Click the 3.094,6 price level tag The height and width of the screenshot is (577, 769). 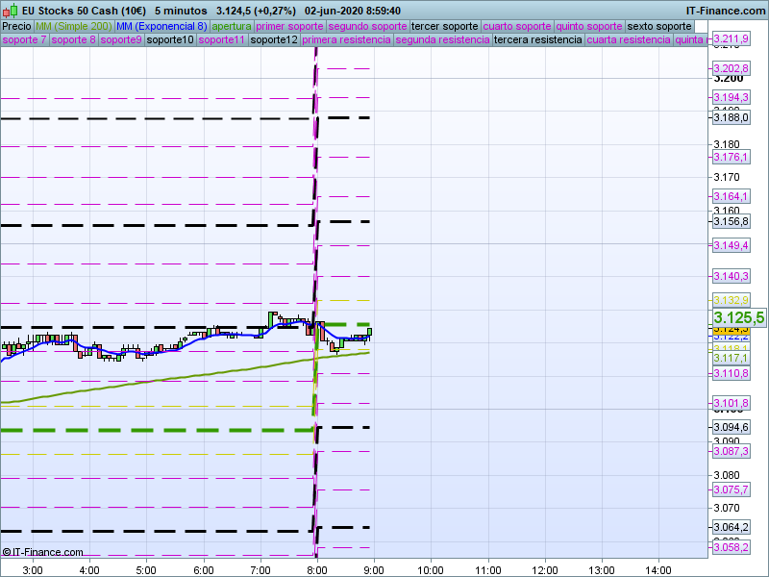(732, 428)
